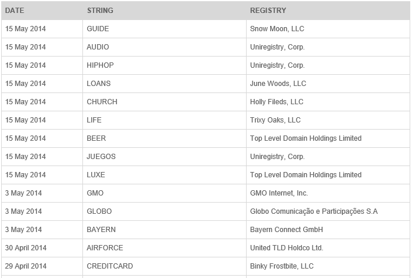Select Trixy Oaks, LLC registry entry
This screenshot has height=278, width=412.
click(x=275, y=120)
